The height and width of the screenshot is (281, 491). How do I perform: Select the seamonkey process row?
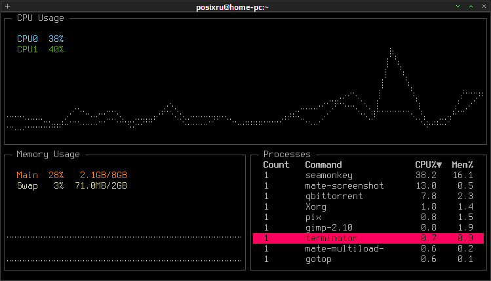click(x=368, y=176)
